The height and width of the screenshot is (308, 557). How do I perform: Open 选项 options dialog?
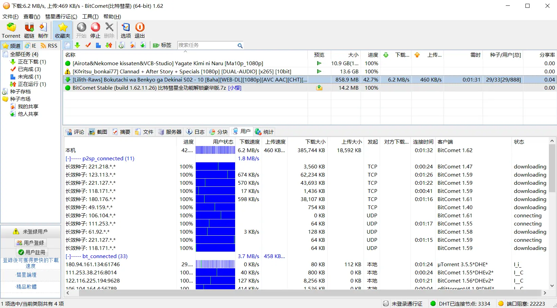126,30
